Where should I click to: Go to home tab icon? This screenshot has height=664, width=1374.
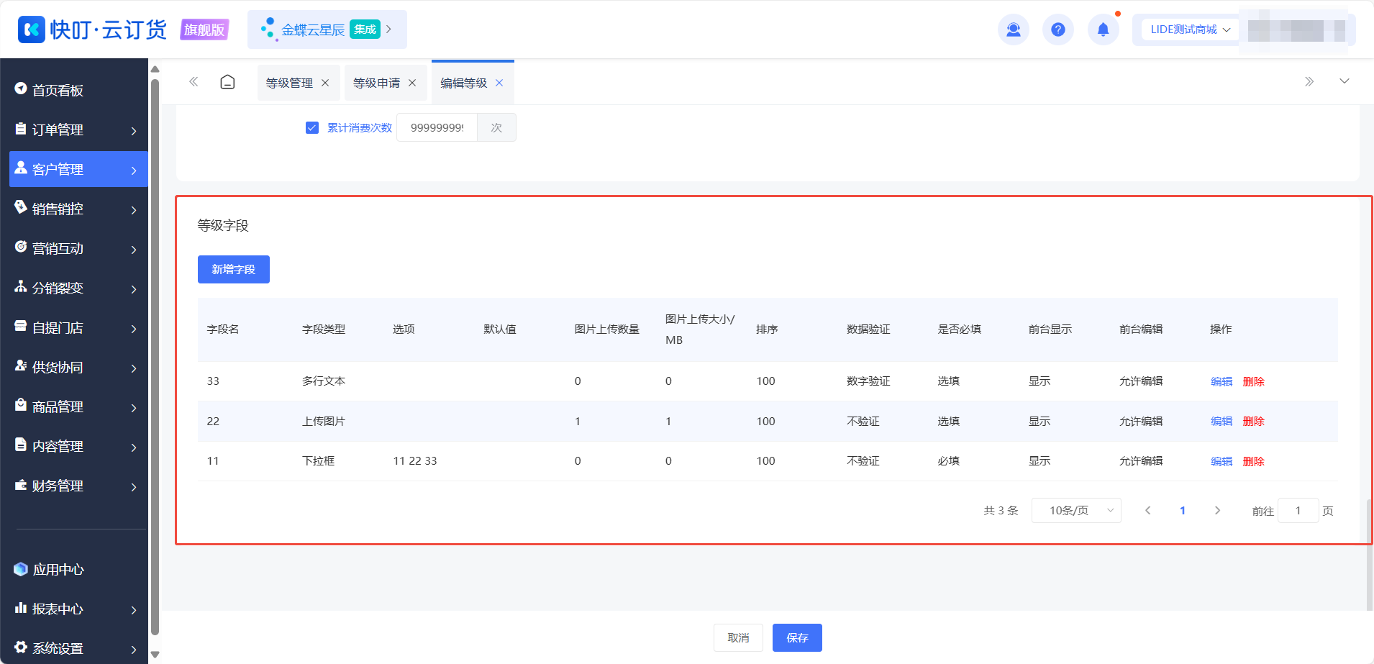pos(227,82)
